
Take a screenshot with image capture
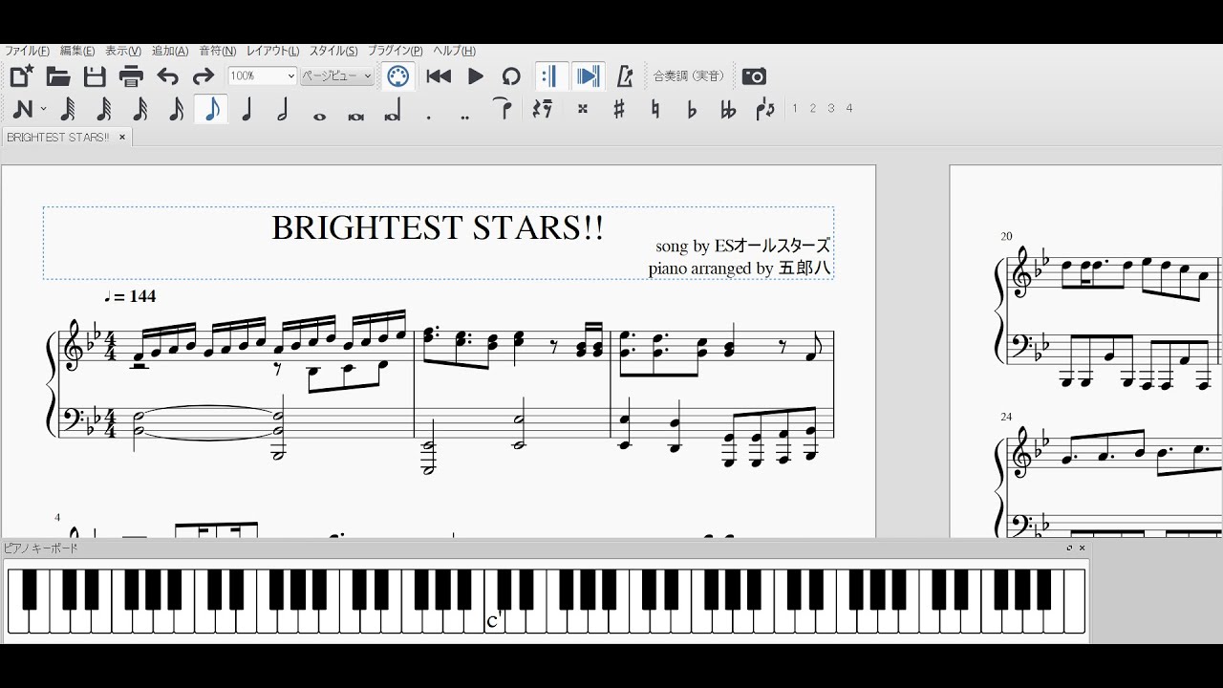tap(754, 76)
